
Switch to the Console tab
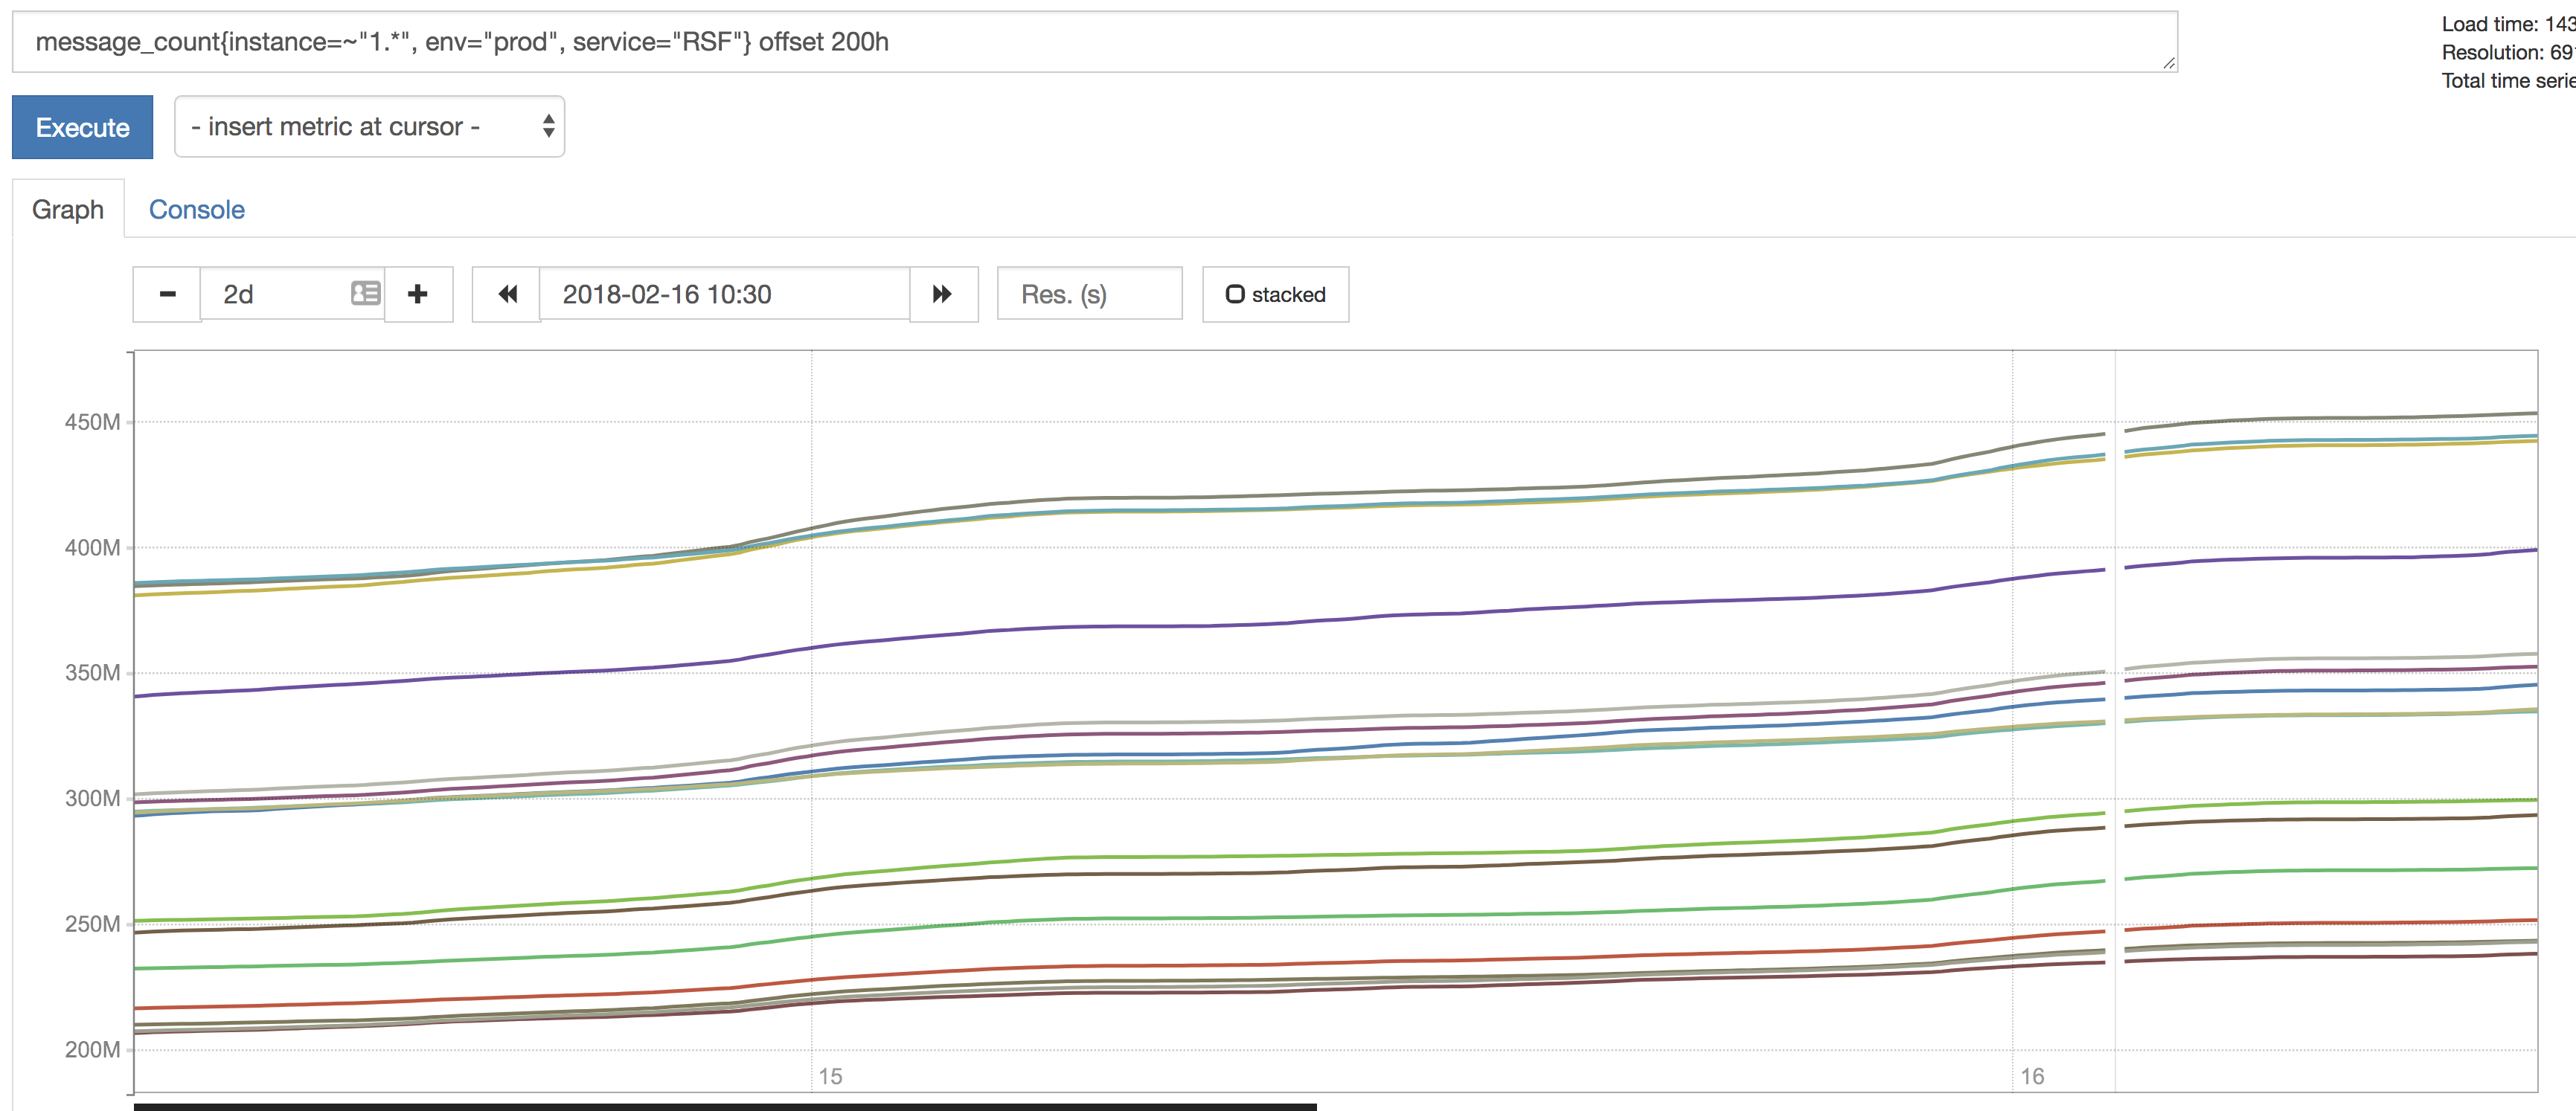196,210
